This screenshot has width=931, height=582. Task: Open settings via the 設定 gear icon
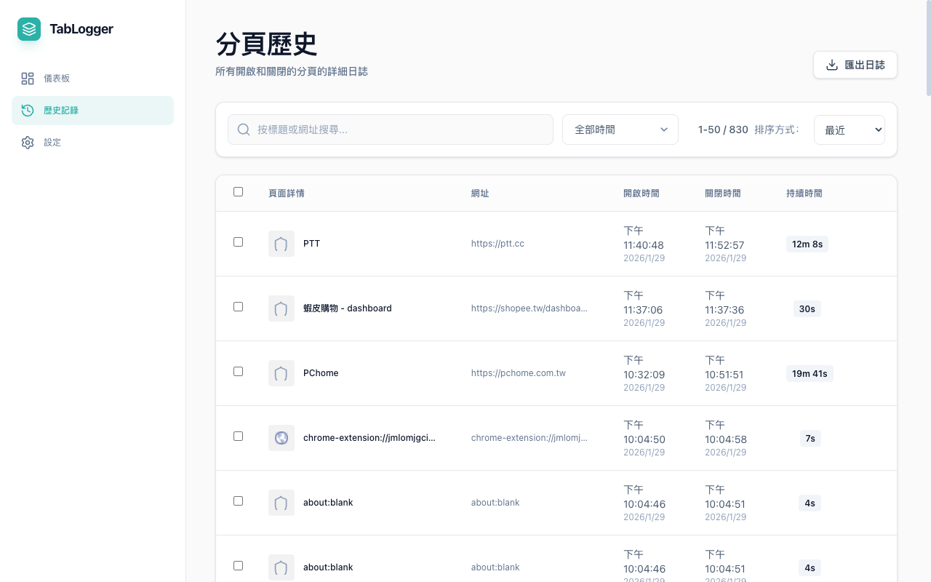28,143
